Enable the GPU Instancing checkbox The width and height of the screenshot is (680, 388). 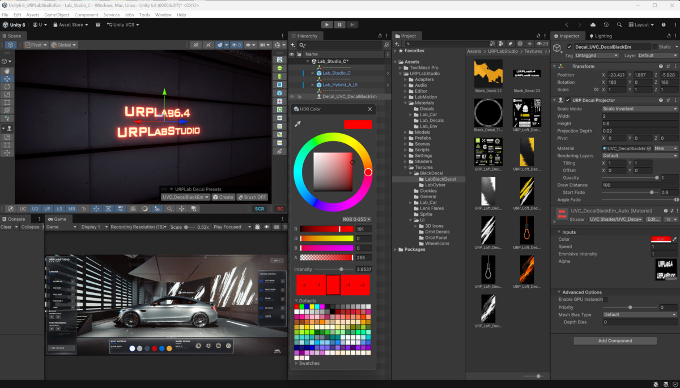click(x=606, y=299)
